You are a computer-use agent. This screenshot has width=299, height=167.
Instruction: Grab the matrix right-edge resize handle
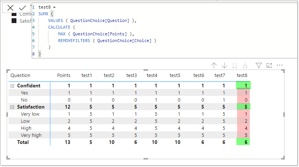284,115
